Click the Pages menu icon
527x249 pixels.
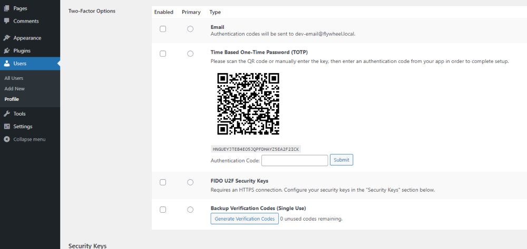tap(7, 8)
